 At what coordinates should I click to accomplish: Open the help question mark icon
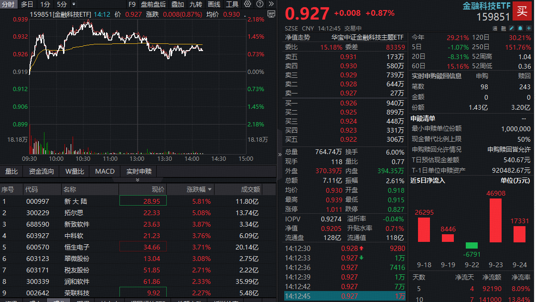click(x=259, y=4)
